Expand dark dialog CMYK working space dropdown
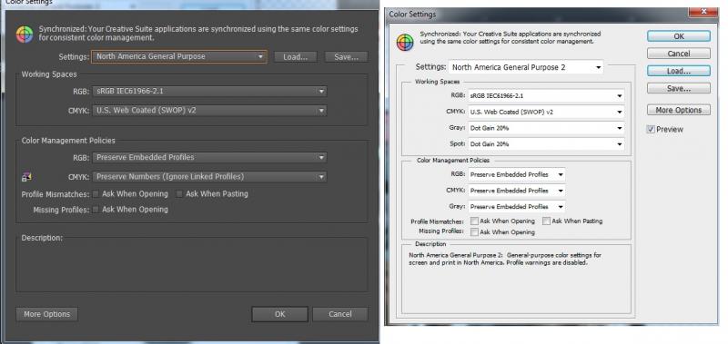 coord(209,111)
